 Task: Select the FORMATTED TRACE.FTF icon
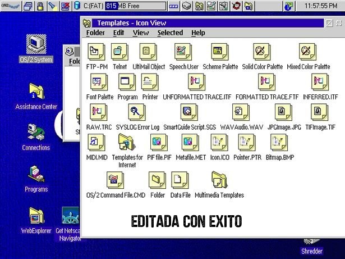coord(266,82)
